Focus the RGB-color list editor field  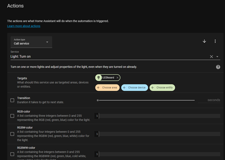click(157, 116)
